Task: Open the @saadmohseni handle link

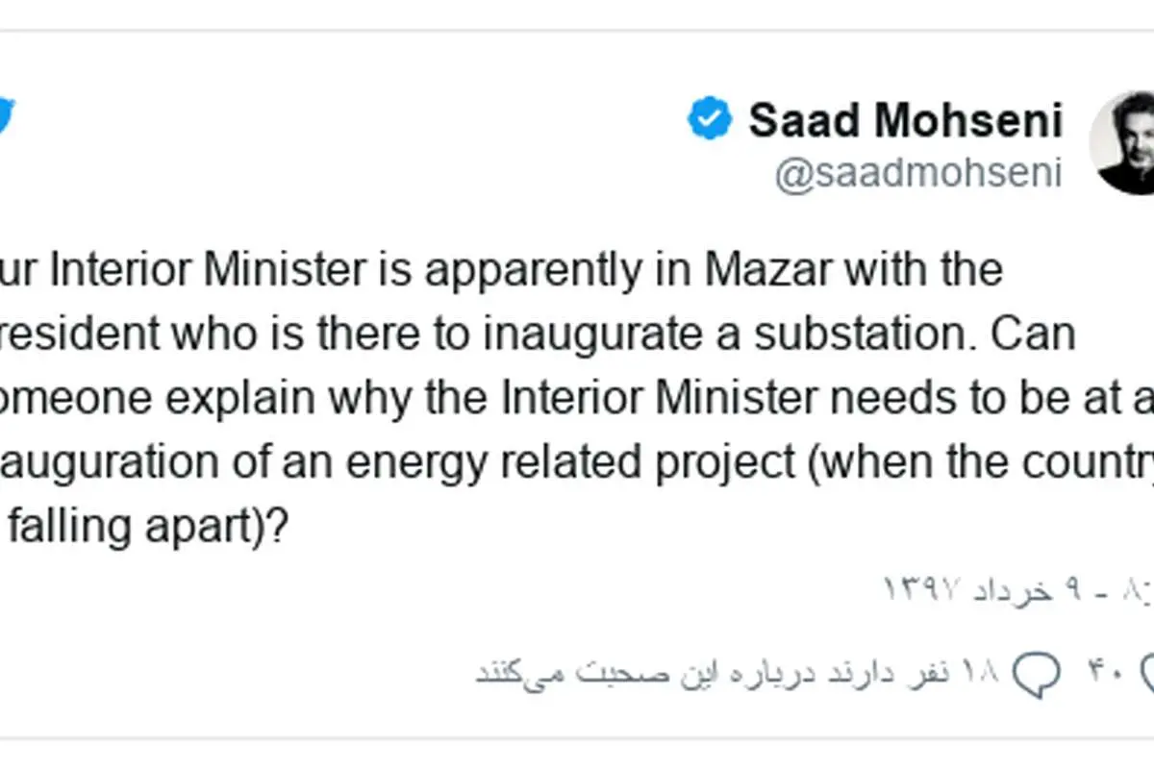Action: [918, 175]
